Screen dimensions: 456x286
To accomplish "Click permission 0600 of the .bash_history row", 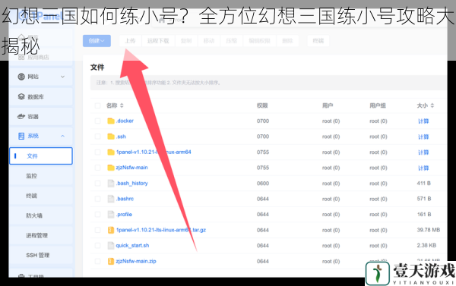I will (263, 184).
